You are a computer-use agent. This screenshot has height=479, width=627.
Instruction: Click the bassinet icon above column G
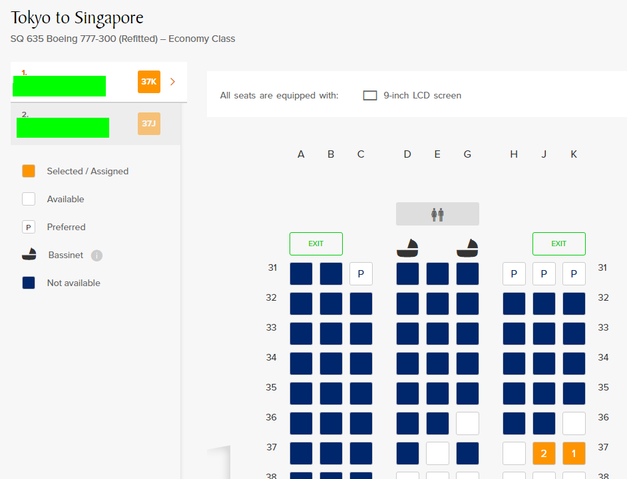[x=467, y=248]
